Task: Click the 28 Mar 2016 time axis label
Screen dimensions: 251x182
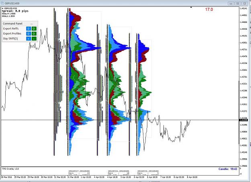Action: point(6,177)
